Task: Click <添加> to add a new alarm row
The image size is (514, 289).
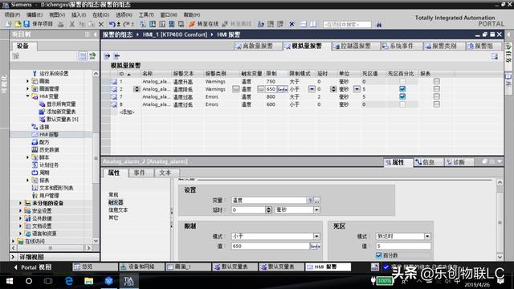Action: click(x=127, y=112)
